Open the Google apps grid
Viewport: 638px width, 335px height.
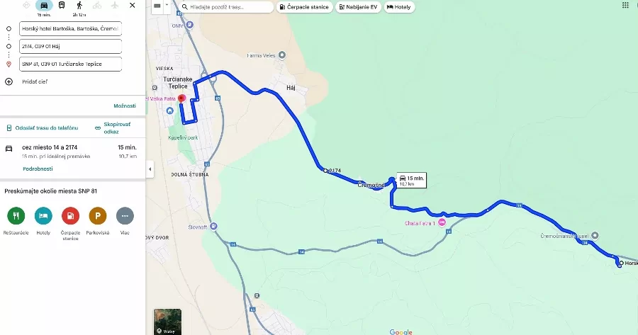[625, 5]
